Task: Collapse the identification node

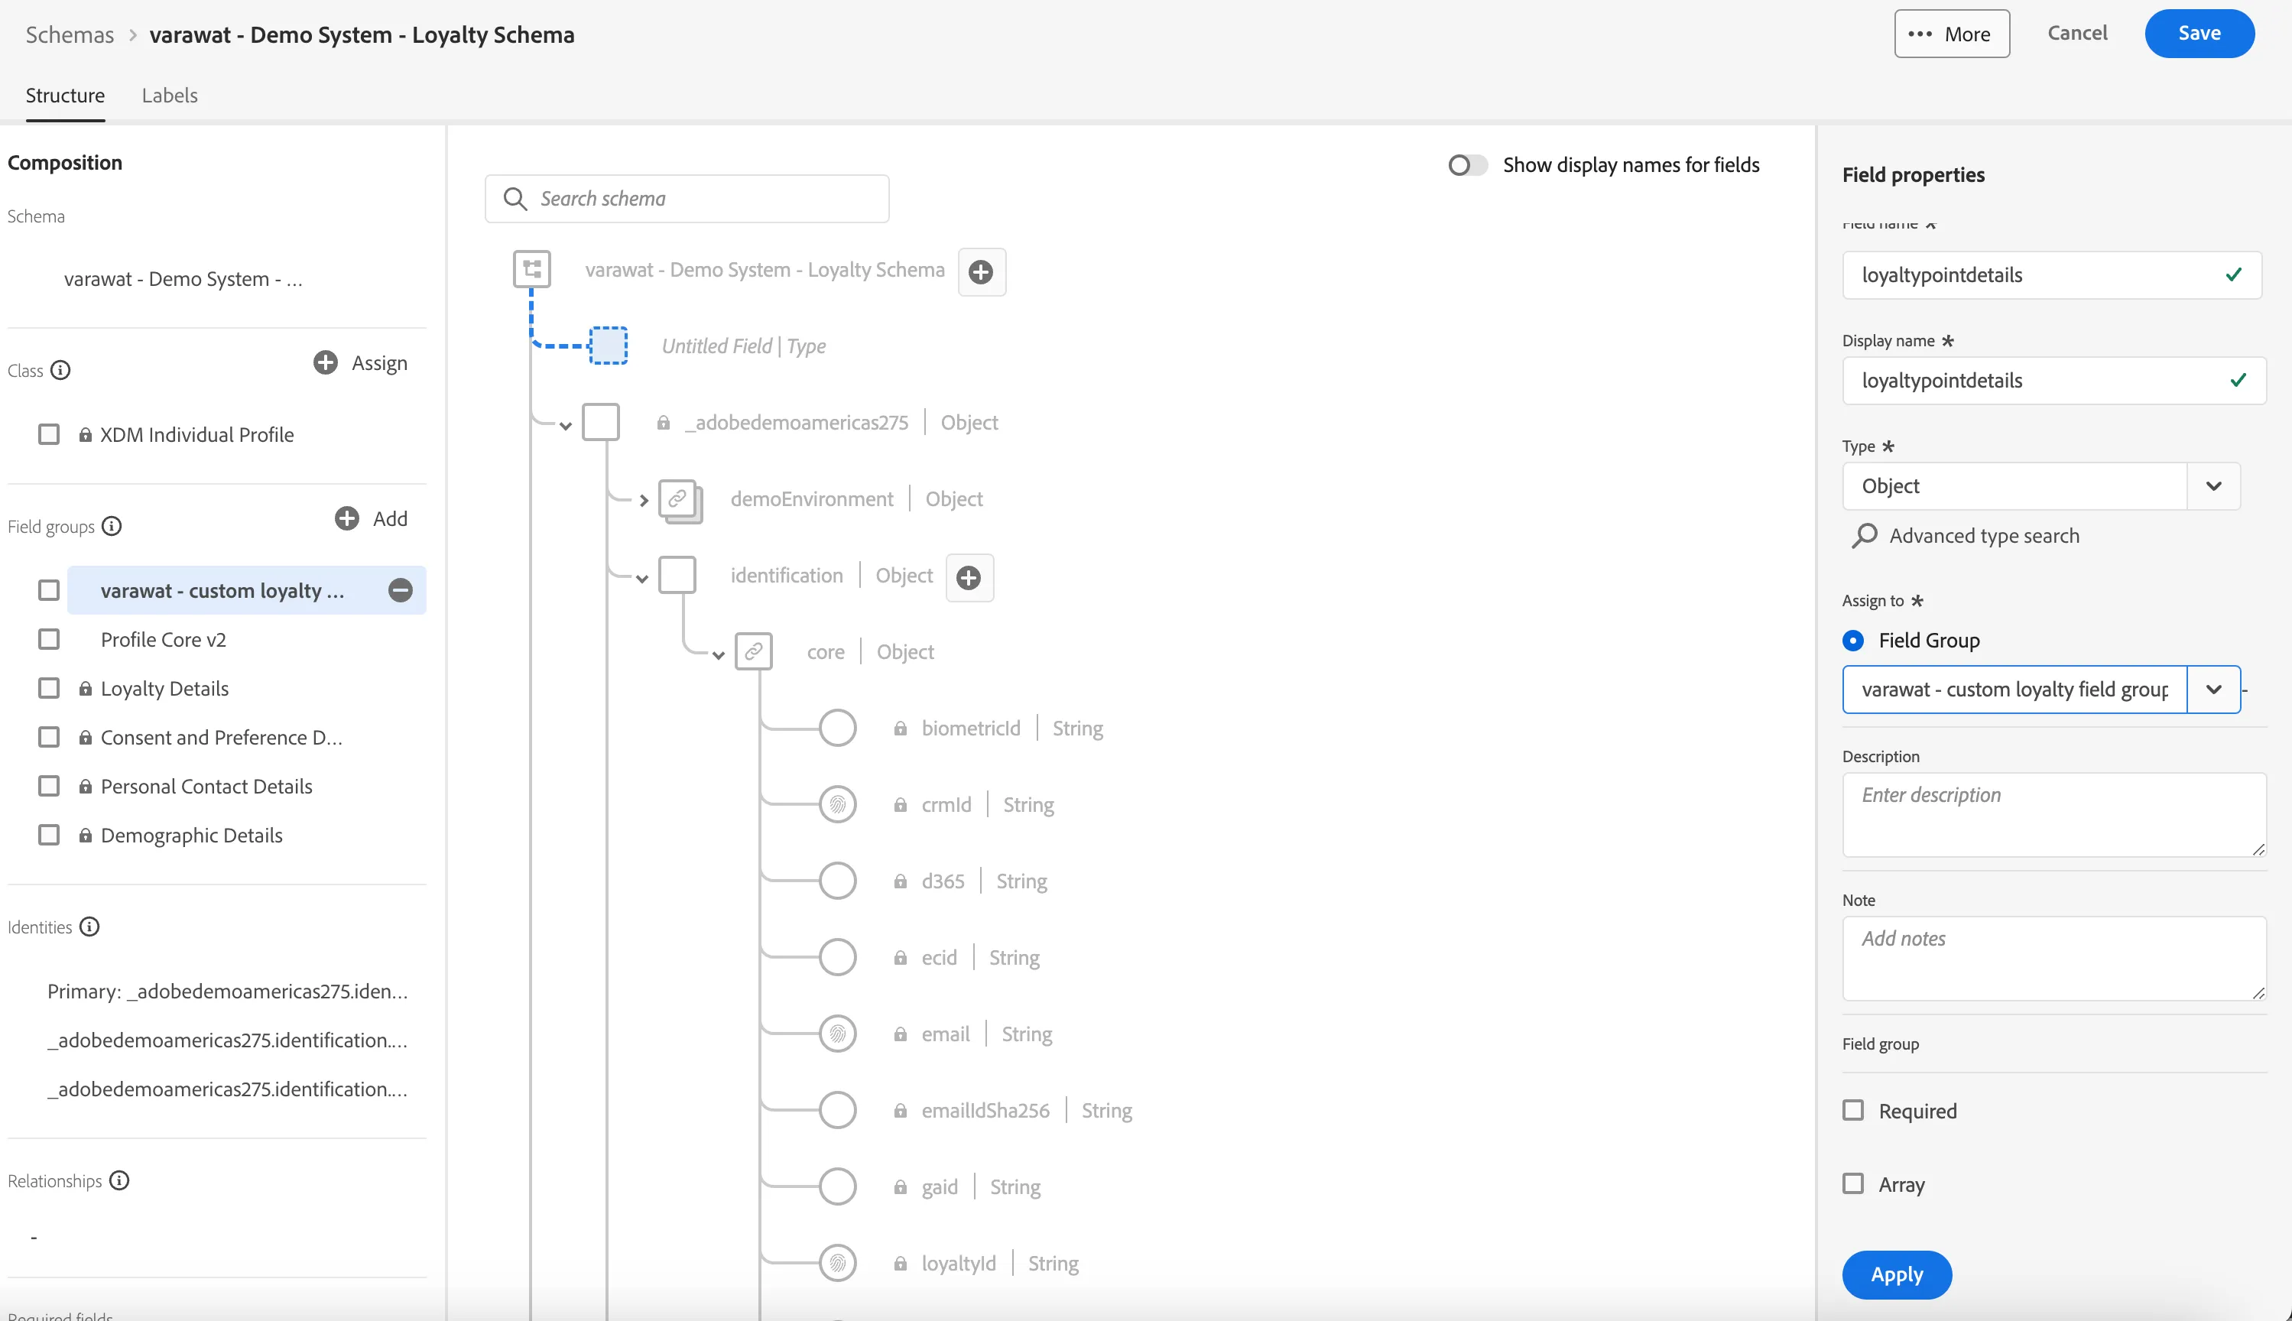Action: pyautogui.click(x=641, y=579)
